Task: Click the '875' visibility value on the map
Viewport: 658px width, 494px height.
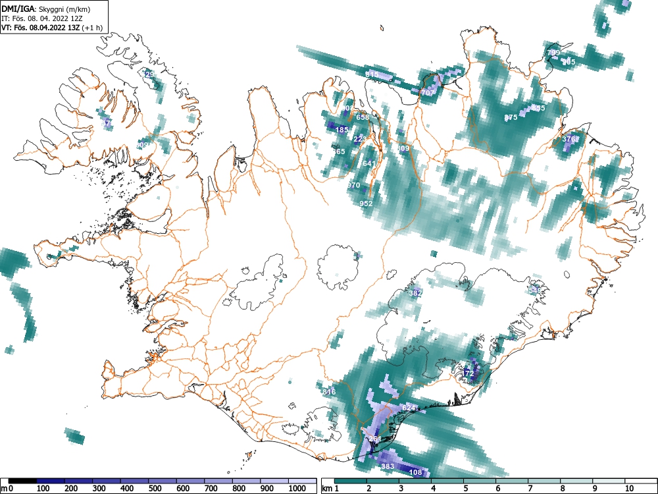Action: (x=511, y=117)
